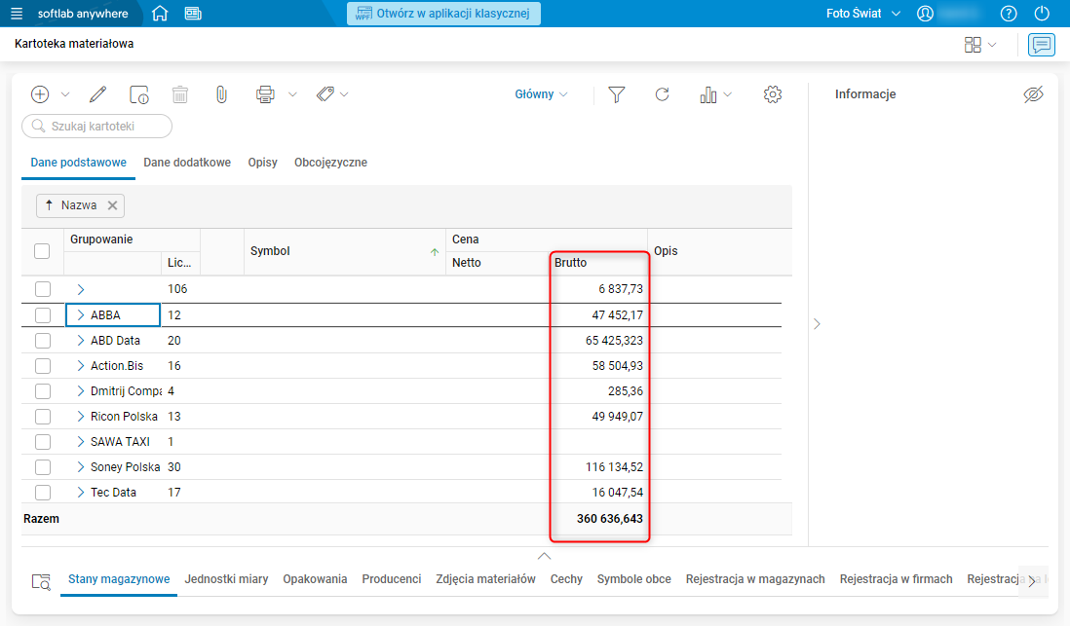Viewport: 1070px width, 626px height.
Task: Switch to Opisy tab
Action: [x=263, y=163]
